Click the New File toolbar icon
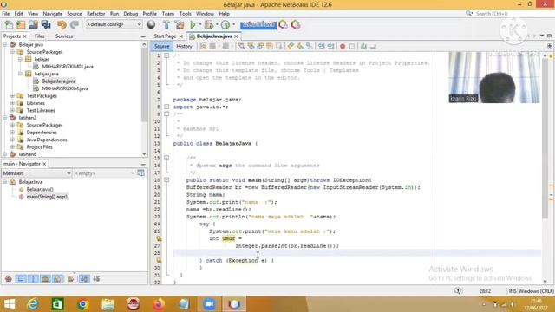555x312 pixels. point(9,24)
